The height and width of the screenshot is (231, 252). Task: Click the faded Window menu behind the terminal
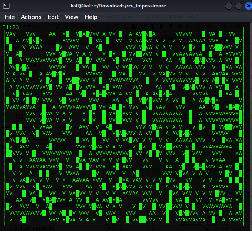coord(174,17)
